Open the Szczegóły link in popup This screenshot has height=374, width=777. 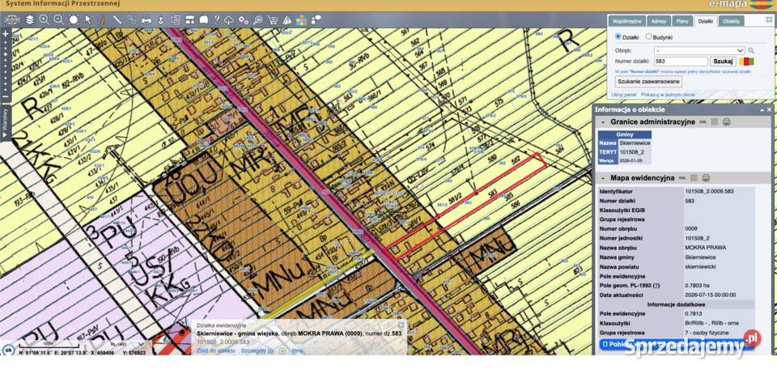[x=257, y=351]
